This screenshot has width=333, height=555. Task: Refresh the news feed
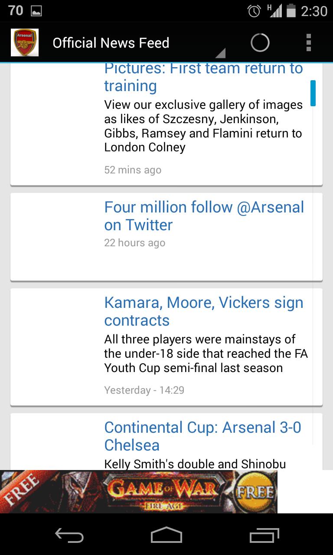point(260,42)
